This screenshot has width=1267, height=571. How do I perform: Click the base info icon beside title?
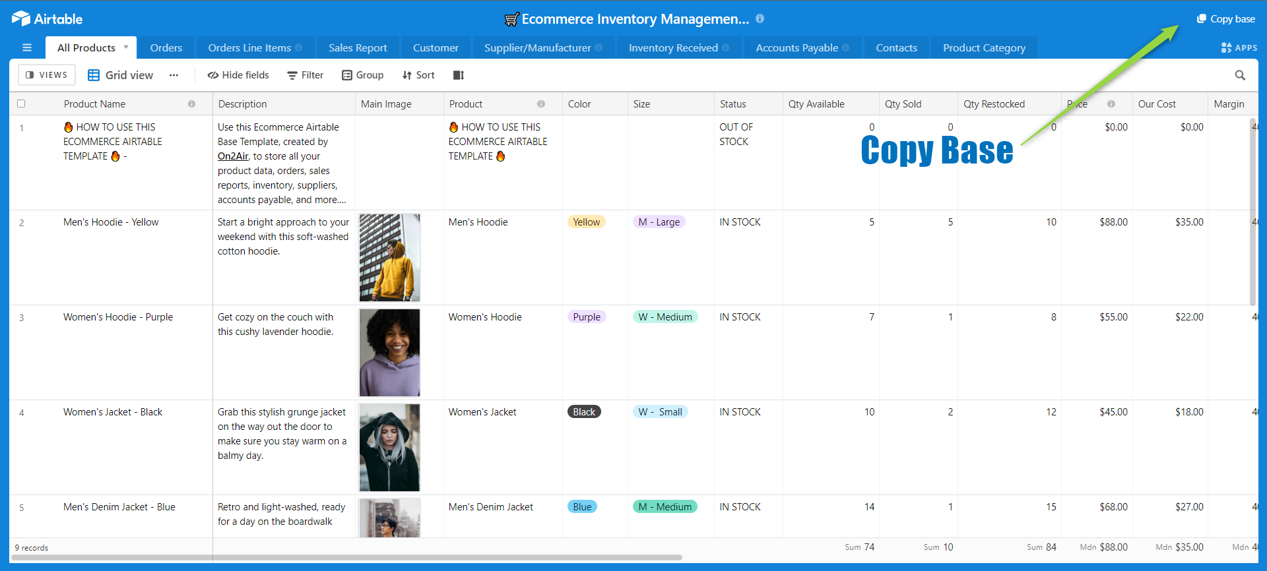coord(760,18)
